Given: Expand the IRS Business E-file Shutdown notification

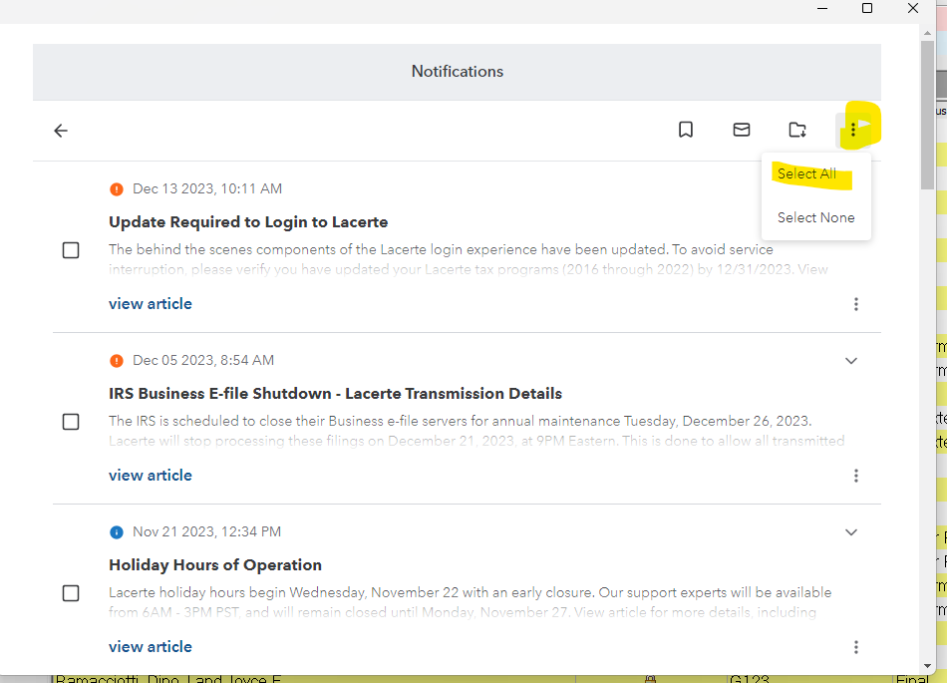Looking at the screenshot, I should click(x=851, y=361).
